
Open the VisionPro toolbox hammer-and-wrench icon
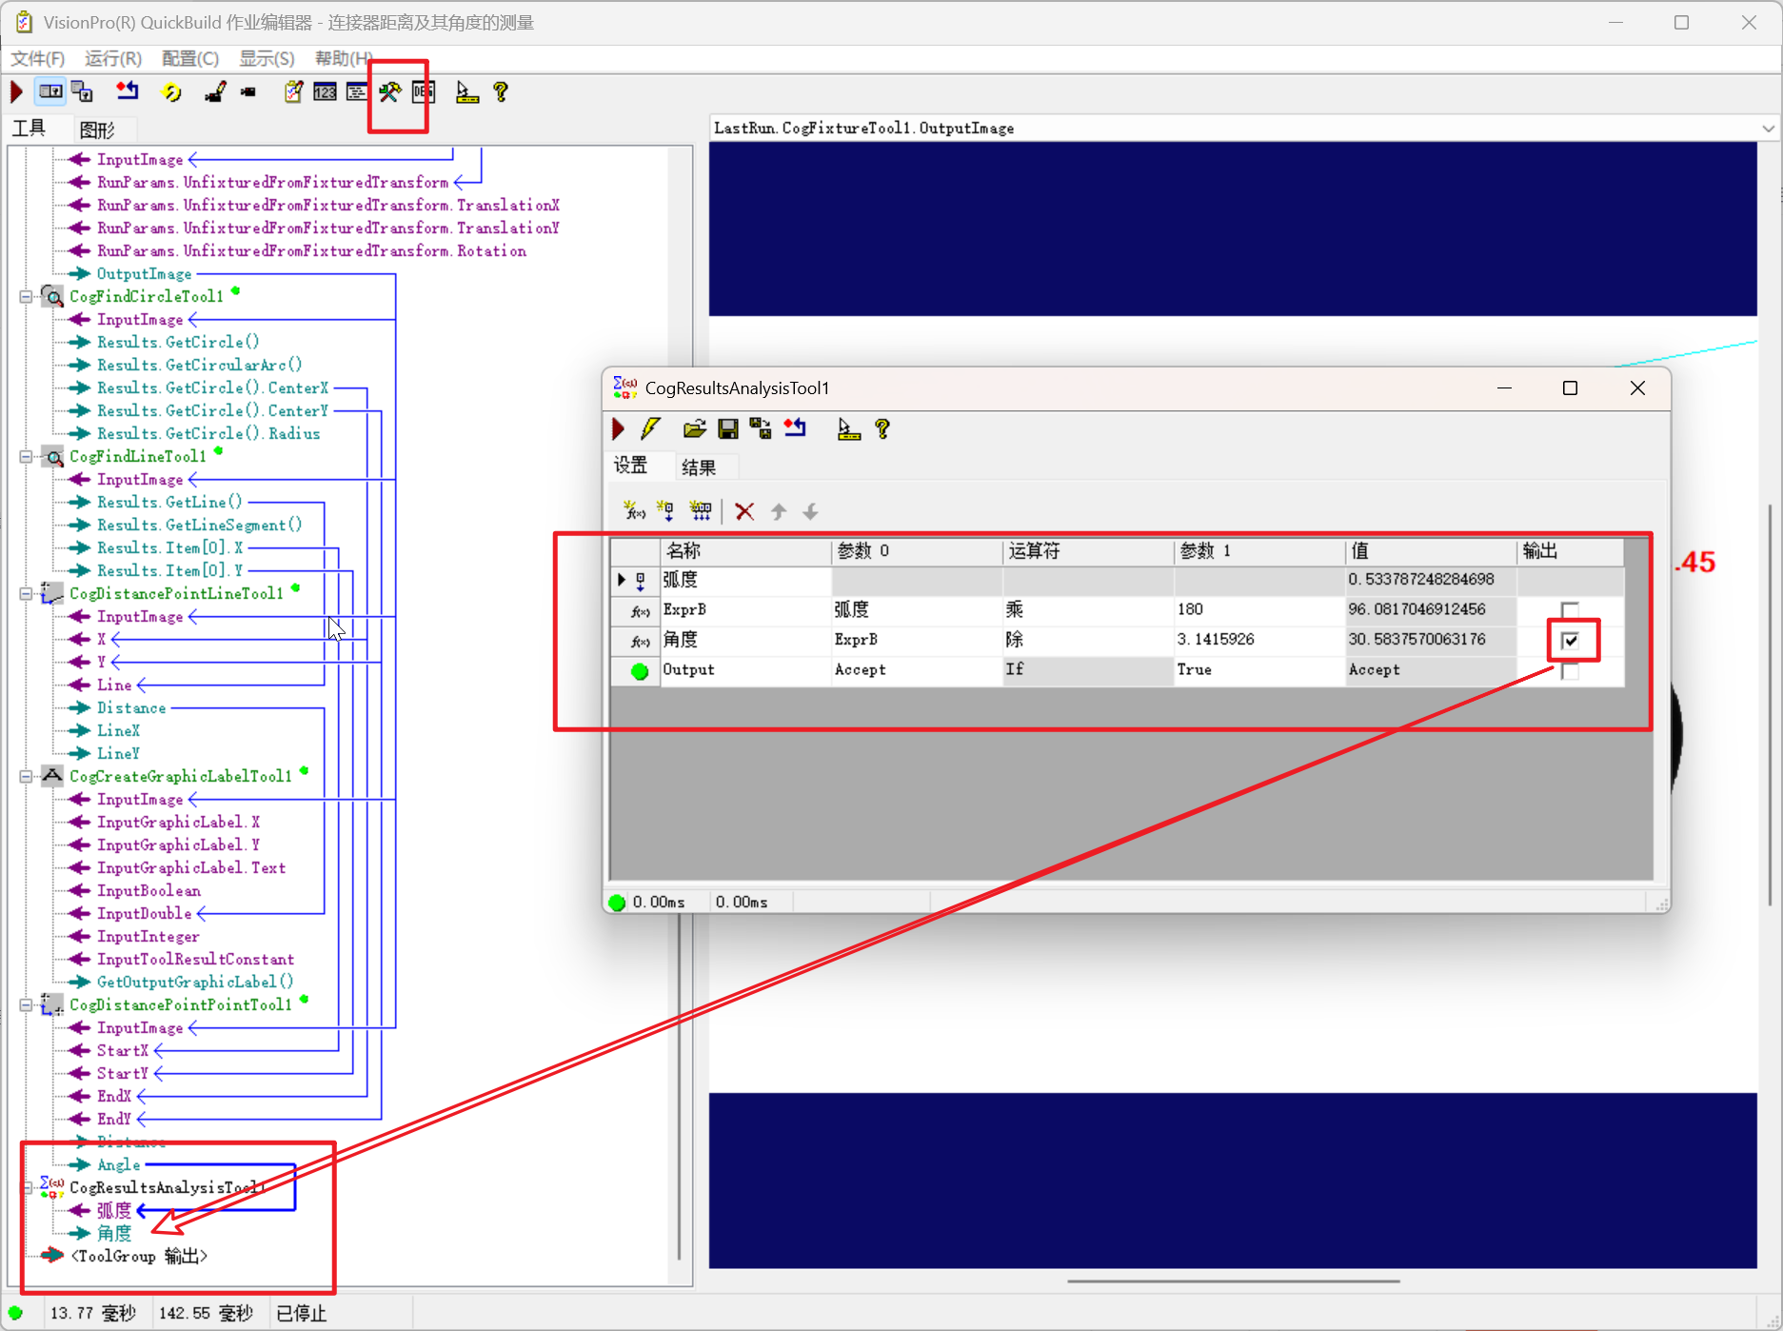(389, 92)
